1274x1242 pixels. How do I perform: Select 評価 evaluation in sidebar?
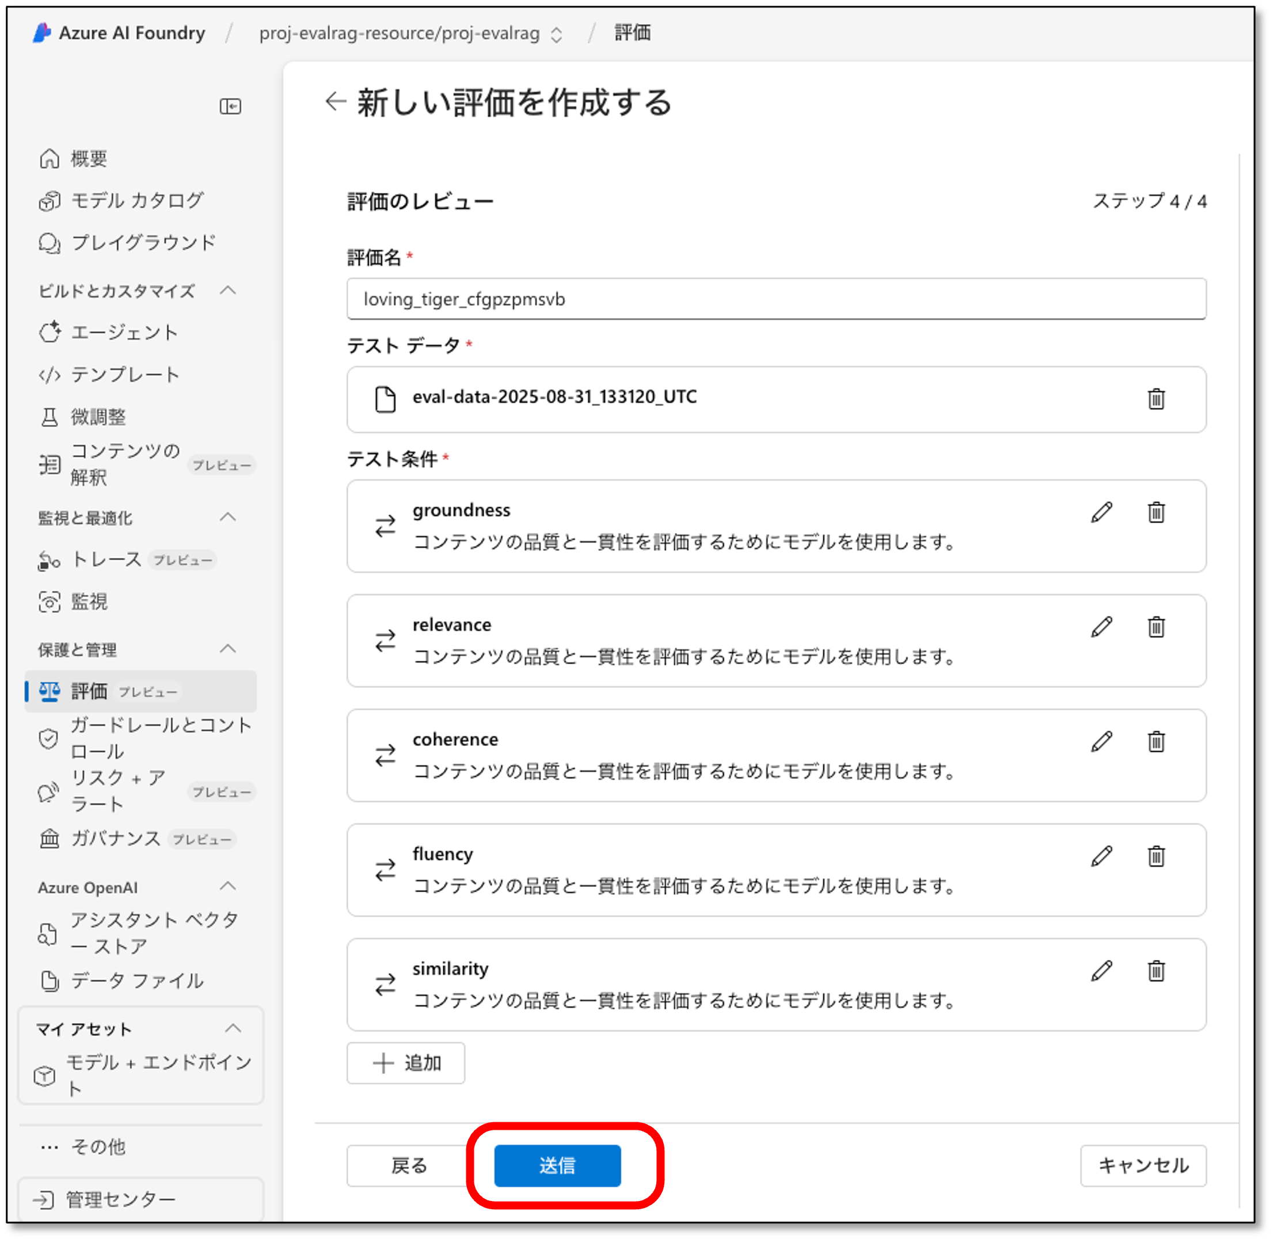141,692
